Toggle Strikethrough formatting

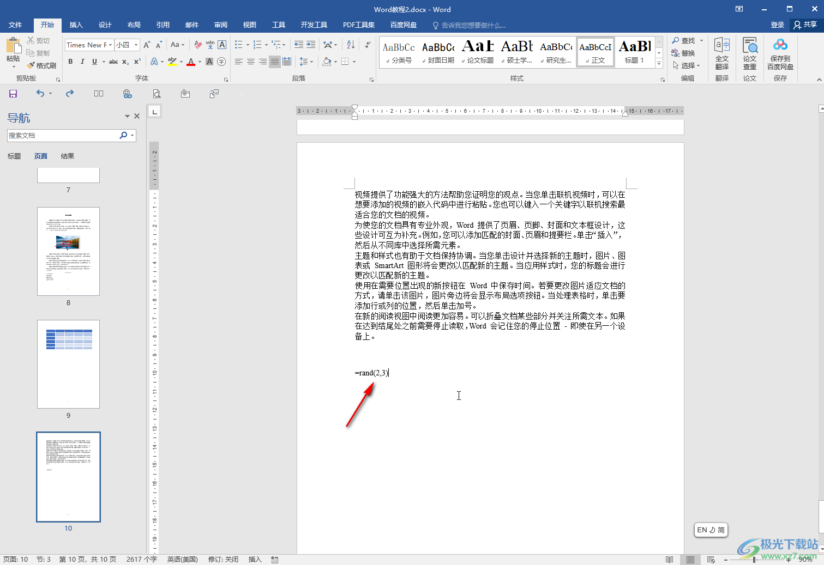tap(113, 62)
